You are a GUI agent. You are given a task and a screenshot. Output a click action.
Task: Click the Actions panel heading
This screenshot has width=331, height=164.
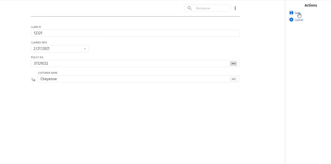pos(311,5)
